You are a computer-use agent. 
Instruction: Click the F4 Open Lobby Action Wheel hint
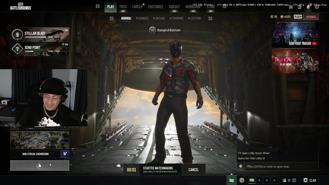pyautogui.click(x=254, y=153)
